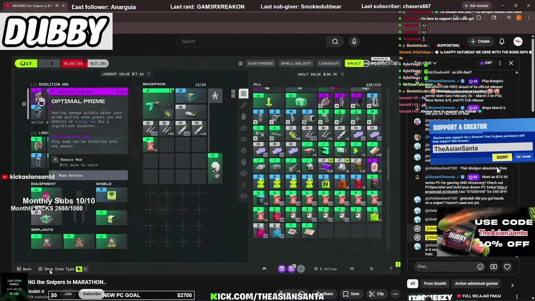
Task: Click YouTube search magnifier button
Action: (335, 41)
